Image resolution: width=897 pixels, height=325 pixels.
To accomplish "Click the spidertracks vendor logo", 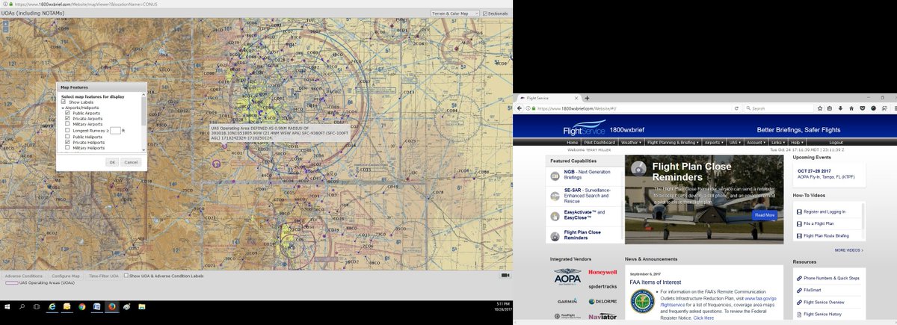I will (x=602, y=287).
